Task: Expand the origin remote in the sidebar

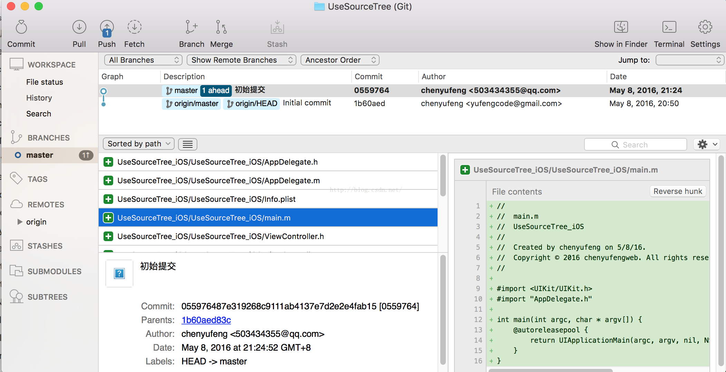Action: tap(20, 222)
